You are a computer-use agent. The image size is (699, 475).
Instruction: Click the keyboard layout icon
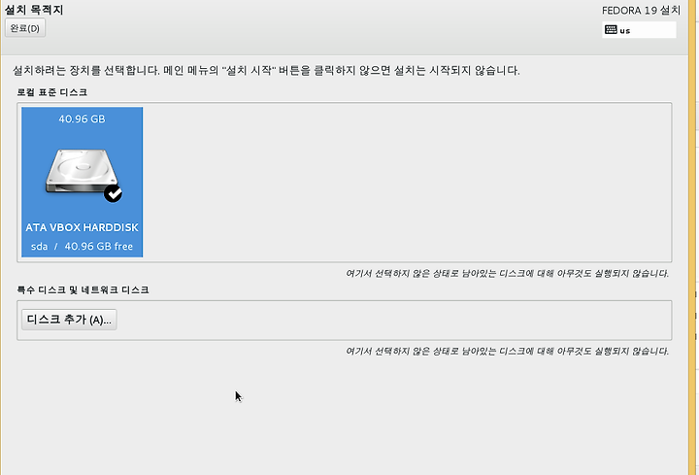tap(611, 30)
